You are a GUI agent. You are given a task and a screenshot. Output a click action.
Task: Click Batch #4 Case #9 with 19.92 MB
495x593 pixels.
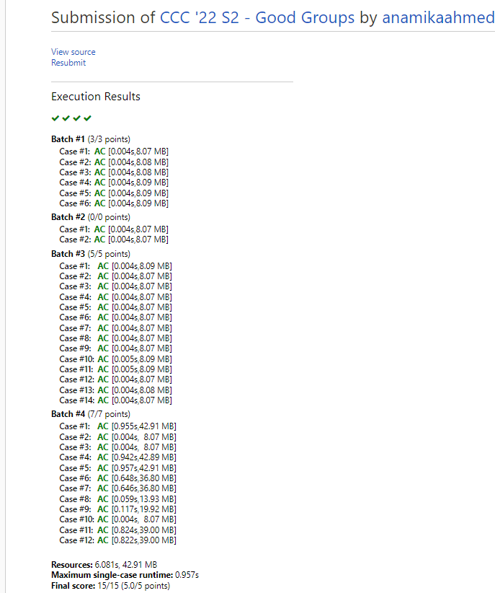pyautogui.click(x=118, y=509)
